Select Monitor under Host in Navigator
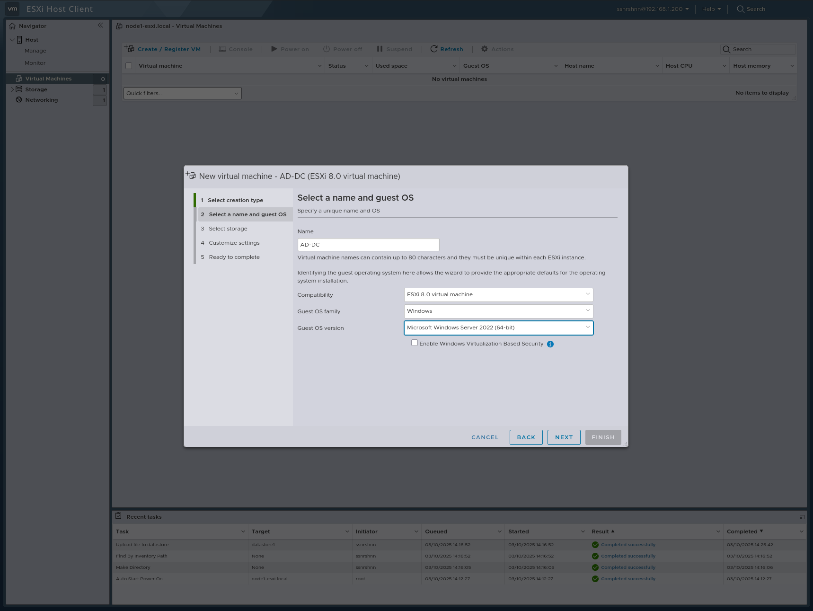Image resolution: width=813 pixels, height=611 pixels. pyautogui.click(x=35, y=62)
